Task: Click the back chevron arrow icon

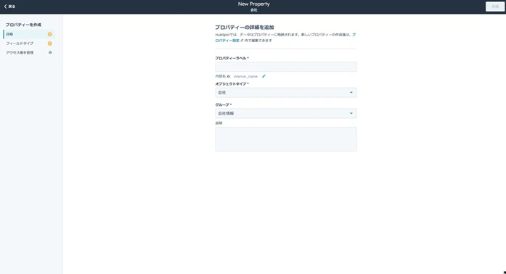Action: (x=5, y=7)
